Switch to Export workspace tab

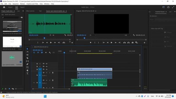point(22,7)
